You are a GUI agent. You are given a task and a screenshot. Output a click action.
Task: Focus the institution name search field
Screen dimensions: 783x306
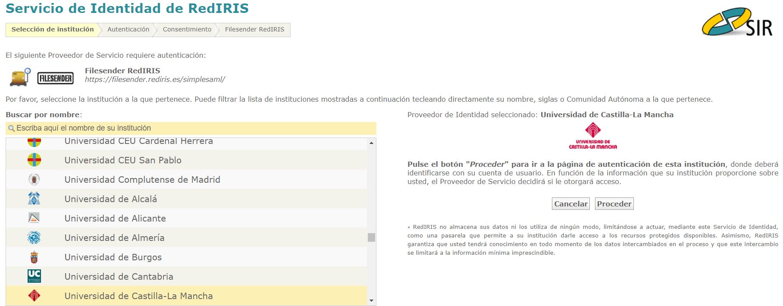click(x=191, y=128)
